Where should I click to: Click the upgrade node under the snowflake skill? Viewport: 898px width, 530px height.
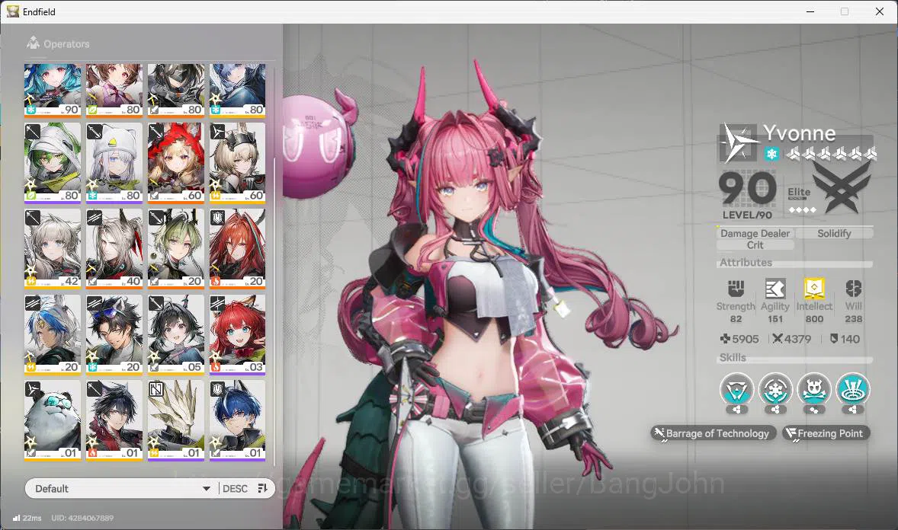coord(775,410)
